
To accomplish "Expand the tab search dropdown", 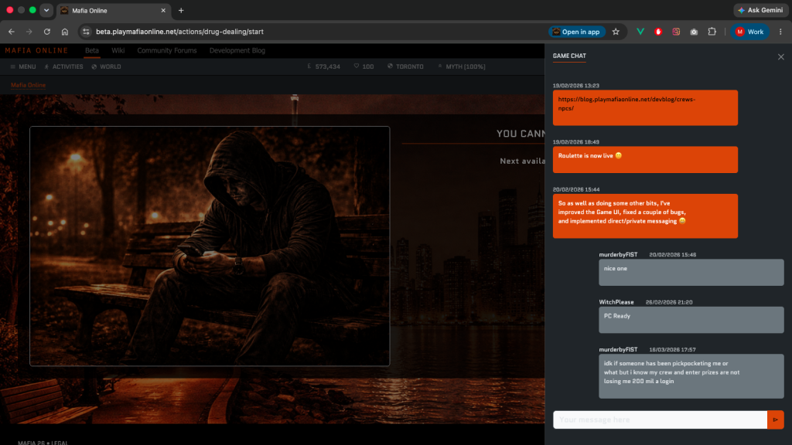I will click(46, 11).
